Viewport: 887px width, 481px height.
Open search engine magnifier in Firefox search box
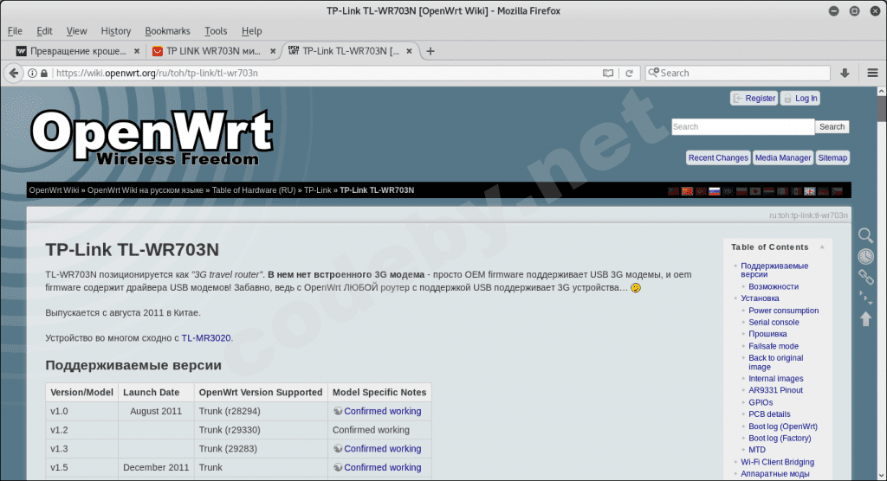coord(653,73)
